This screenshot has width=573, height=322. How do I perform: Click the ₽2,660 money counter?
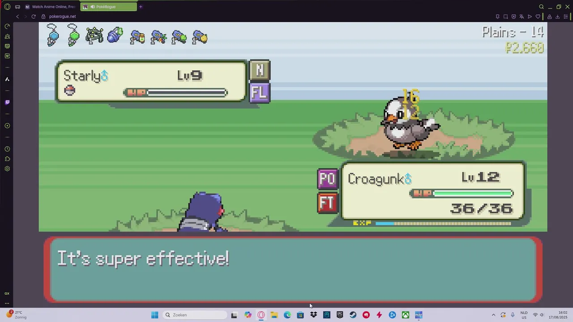(525, 48)
